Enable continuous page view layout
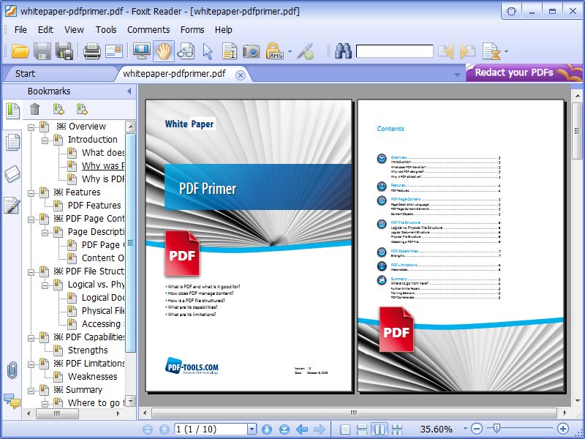Image resolution: width=585 pixels, height=439 pixels. 362,429
